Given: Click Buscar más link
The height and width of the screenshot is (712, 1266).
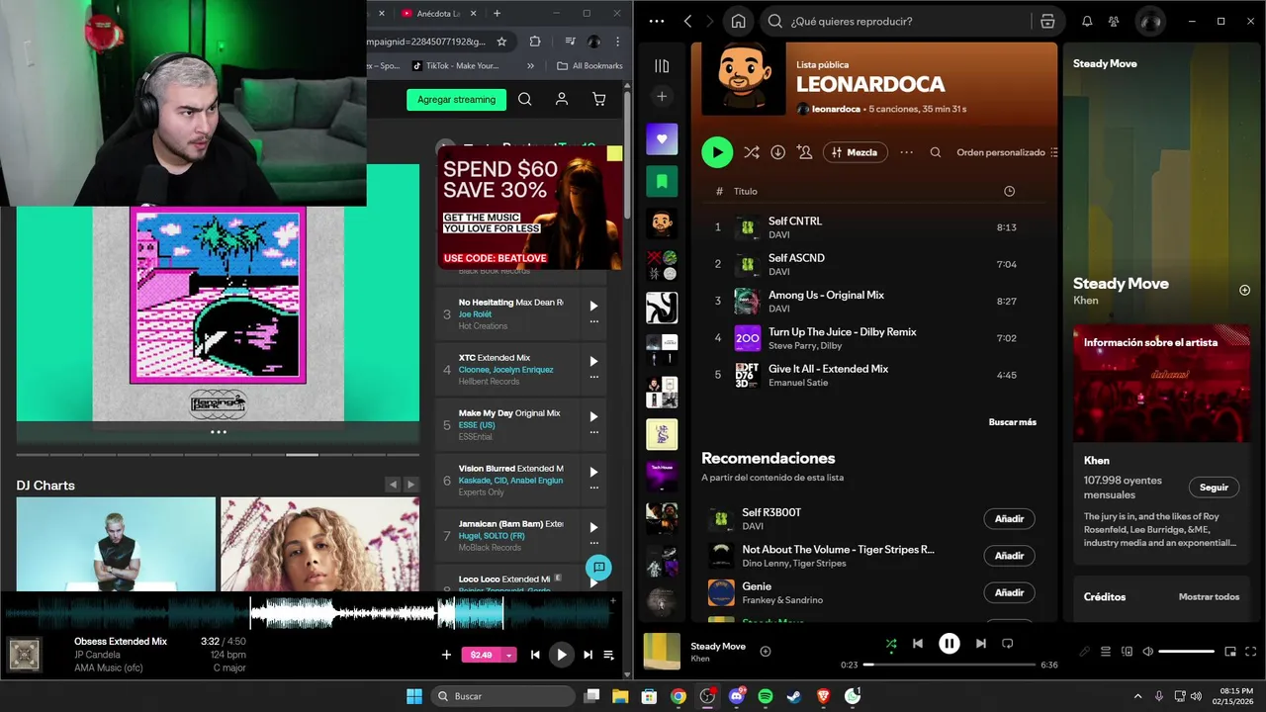Looking at the screenshot, I should point(1013,422).
